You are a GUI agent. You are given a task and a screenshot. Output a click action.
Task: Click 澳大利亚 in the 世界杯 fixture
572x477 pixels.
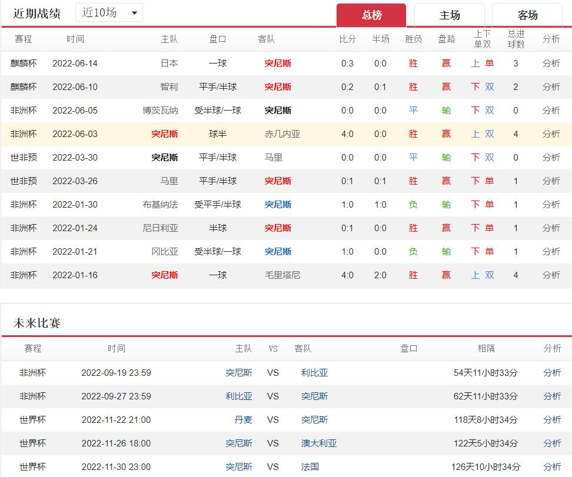319,443
